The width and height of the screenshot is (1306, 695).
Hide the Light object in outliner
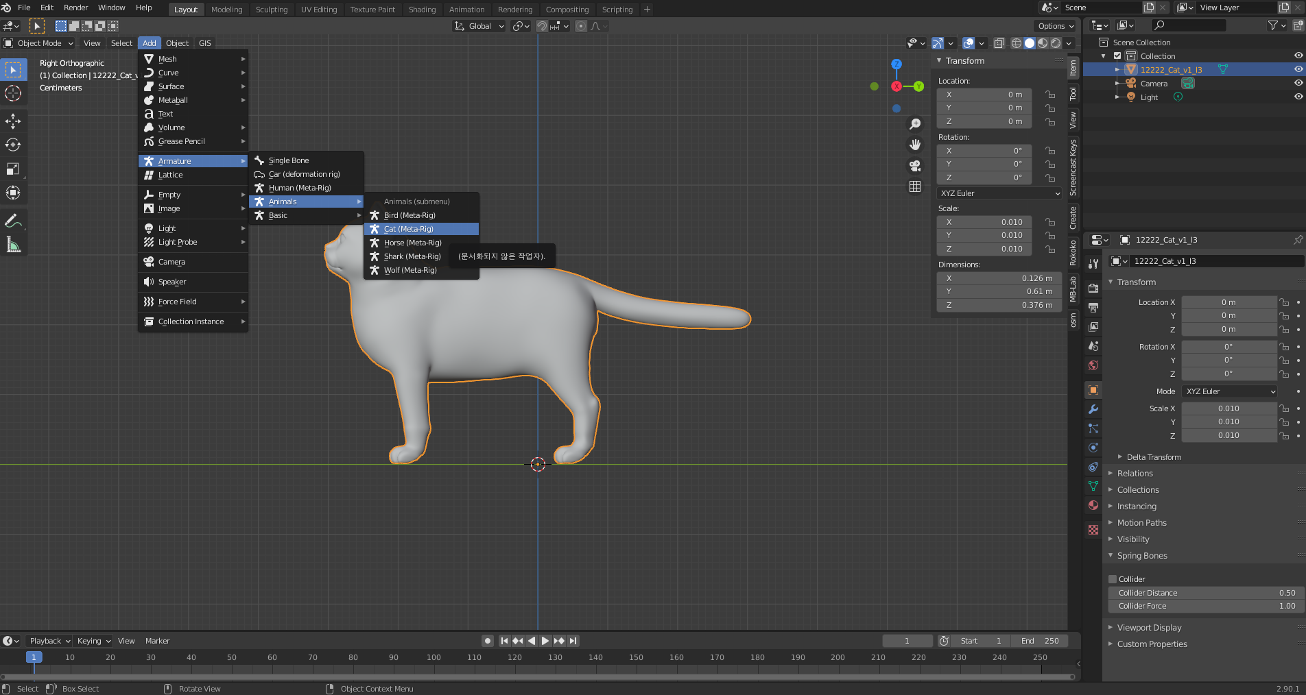pos(1298,97)
